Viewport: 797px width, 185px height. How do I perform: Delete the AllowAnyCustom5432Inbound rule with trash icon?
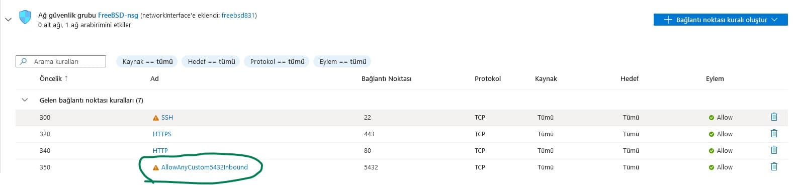coord(774,166)
